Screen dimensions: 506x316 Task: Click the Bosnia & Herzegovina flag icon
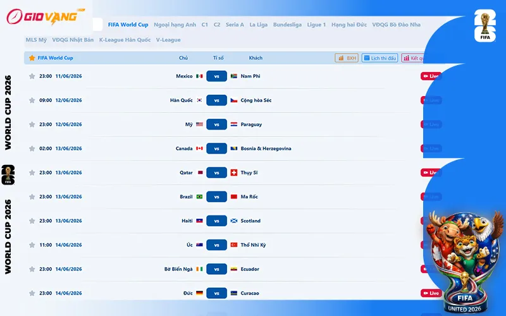[234, 149]
